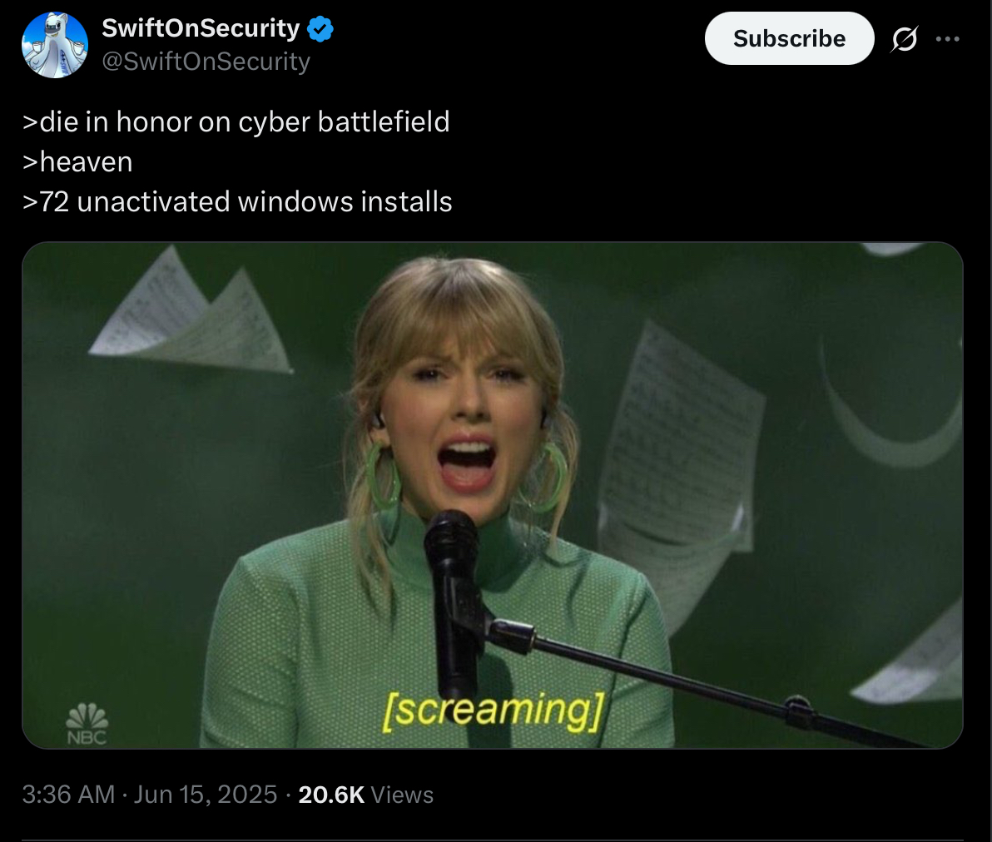
Task: Click the NBC peacock logo watermark
Action: click(x=87, y=724)
